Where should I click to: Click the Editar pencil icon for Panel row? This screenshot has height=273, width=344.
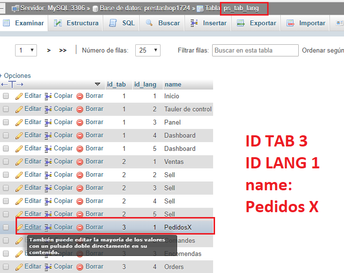coord(19,123)
